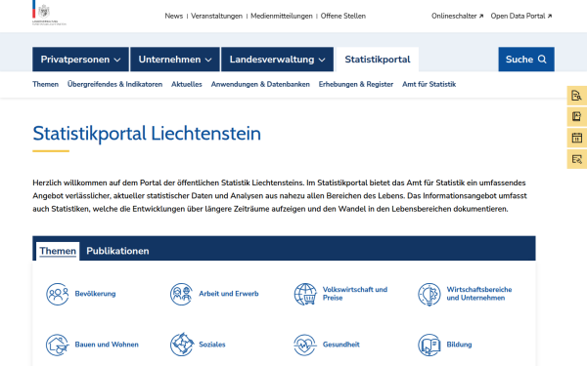This screenshot has height=366, width=587.
Task: Click the document search sidebar icon
Action: [577, 96]
